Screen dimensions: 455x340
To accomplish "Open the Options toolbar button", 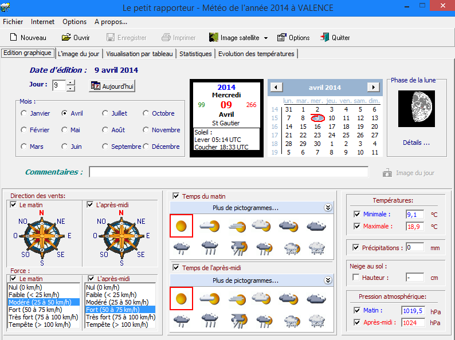I will coord(293,38).
